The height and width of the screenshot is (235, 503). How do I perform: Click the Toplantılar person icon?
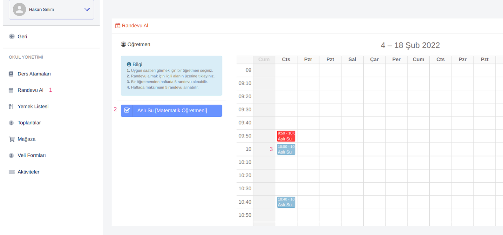tap(11, 123)
